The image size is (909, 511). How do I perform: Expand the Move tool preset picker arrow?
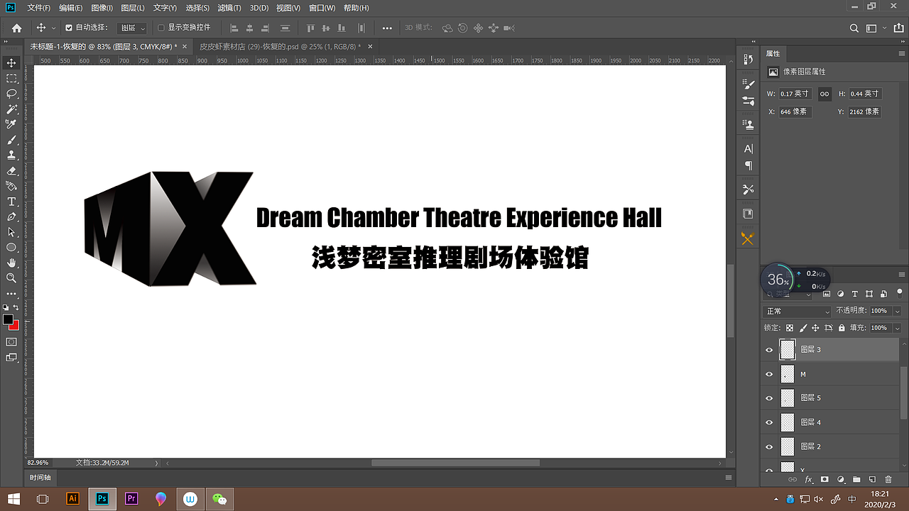(53, 28)
